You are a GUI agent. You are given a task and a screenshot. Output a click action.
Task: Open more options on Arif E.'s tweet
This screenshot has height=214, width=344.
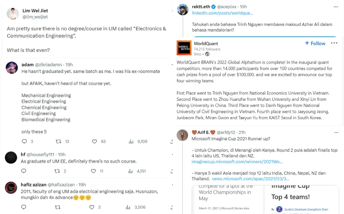click(x=336, y=132)
